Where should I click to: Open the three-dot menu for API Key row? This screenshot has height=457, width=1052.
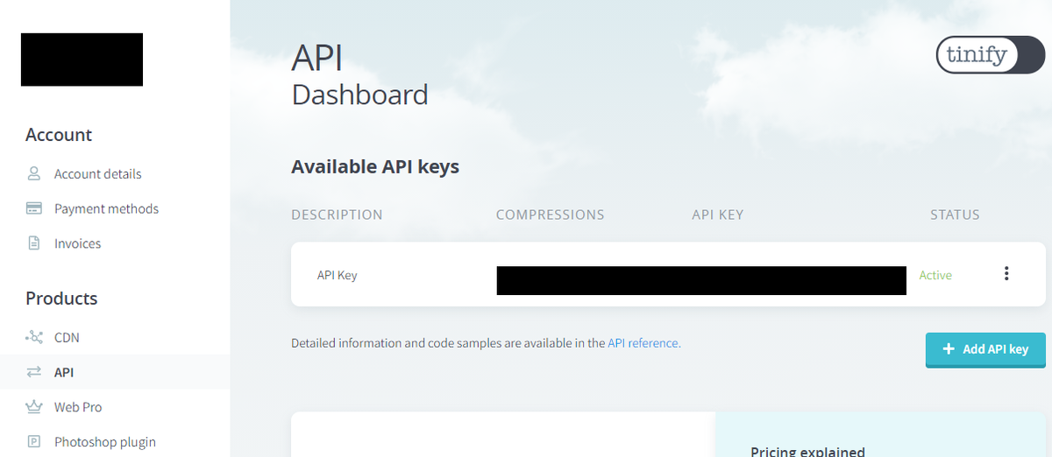[x=1006, y=274]
